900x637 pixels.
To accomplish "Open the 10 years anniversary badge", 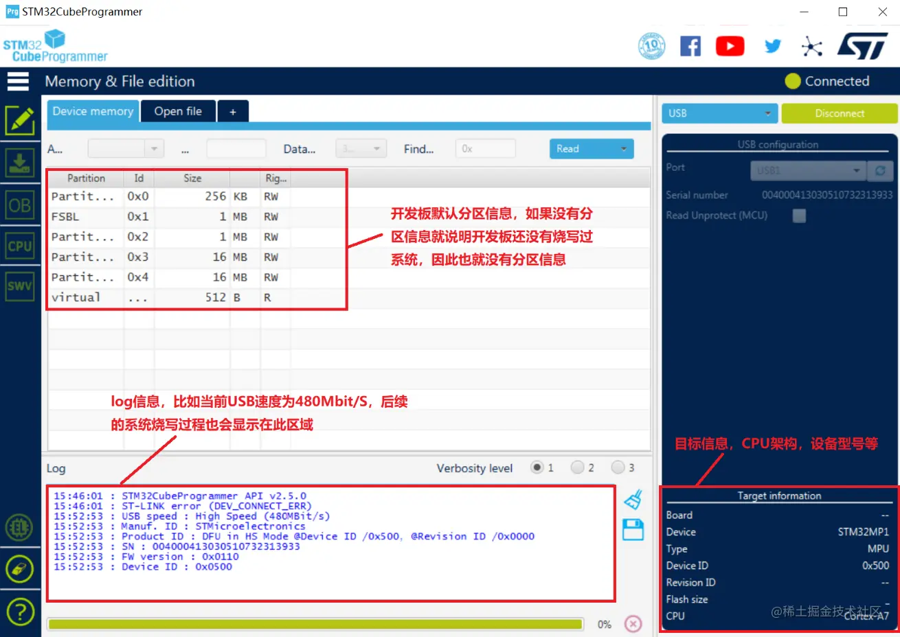I will coord(651,46).
